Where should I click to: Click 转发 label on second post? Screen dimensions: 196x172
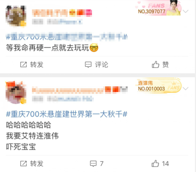pyautogui.click(x=37, y=164)
